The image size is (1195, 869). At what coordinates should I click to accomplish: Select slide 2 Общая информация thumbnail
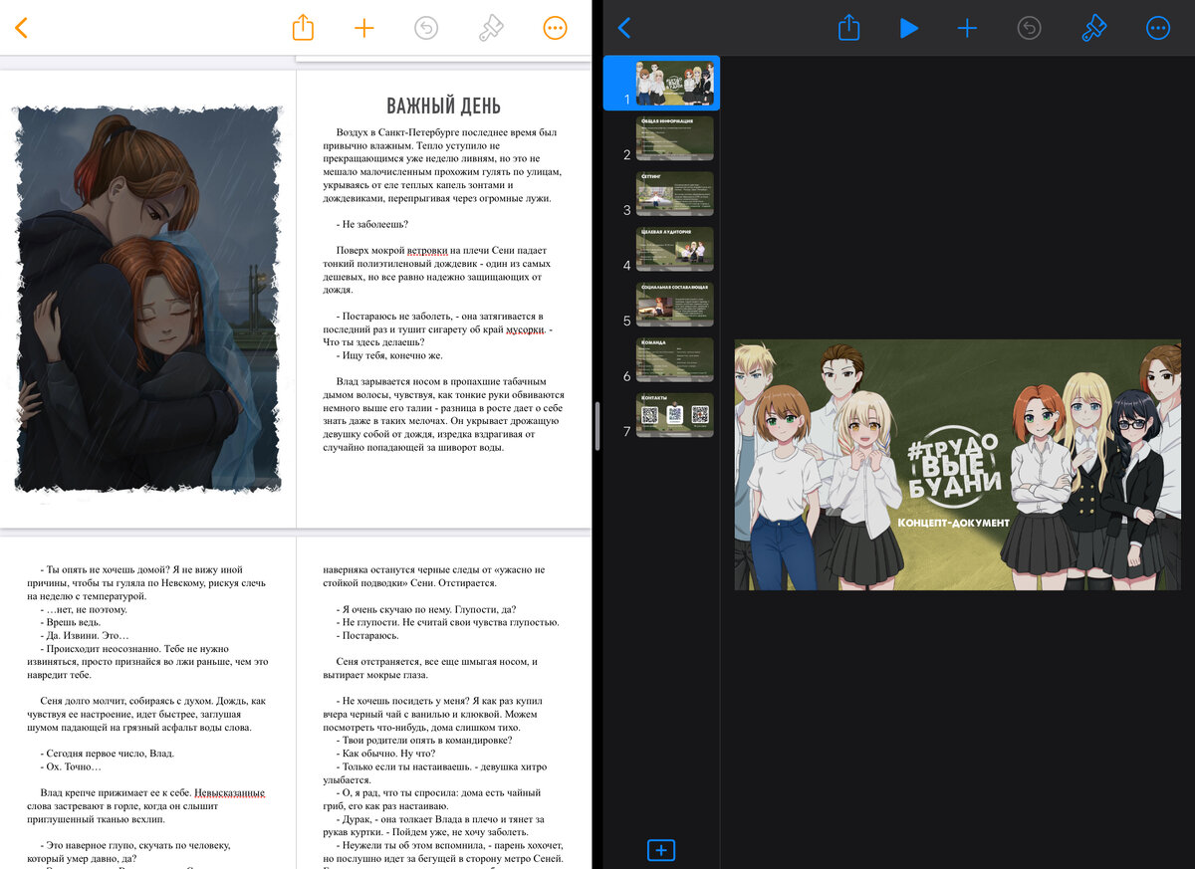pyautogui.click(x=675, y=138)
